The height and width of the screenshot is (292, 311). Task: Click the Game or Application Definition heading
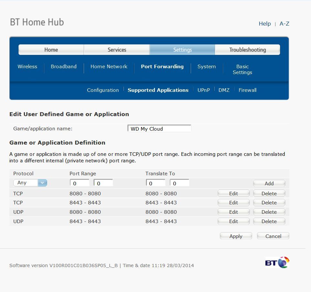[57, 143]
